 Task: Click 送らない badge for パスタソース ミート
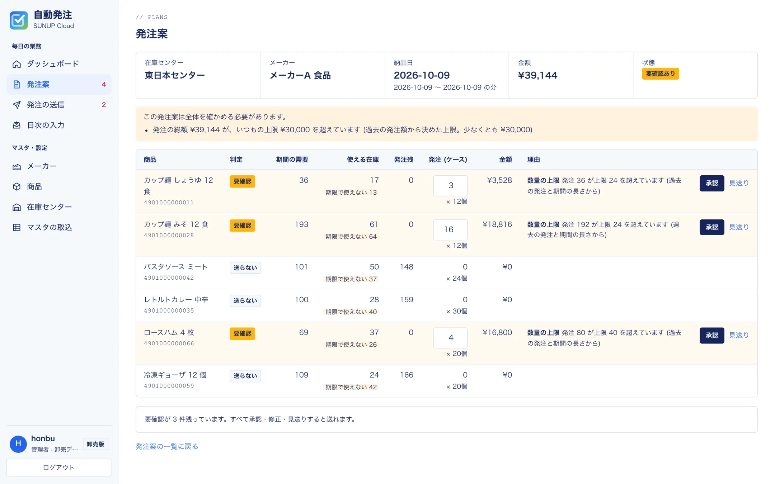point(245,268)
